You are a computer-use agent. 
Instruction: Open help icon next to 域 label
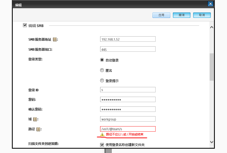click(35, 119)
